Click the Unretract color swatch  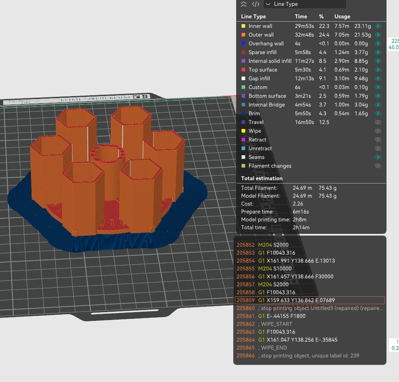(x=243, y=149)
